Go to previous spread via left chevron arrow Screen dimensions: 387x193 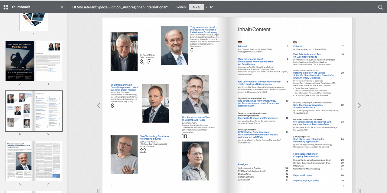pyautogui.click(x=99, y=105)
